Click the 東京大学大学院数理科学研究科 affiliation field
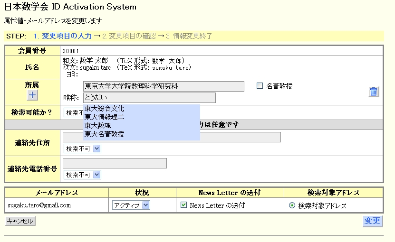This screenshot has height=242, width=395. click(163, 86)
